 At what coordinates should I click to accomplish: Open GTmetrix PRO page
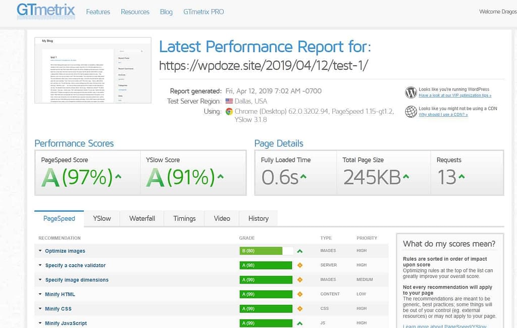tap(203, 12)
